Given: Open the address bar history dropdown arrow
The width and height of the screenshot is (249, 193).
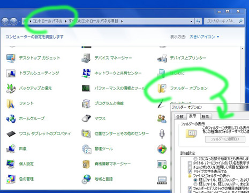Looking at the screenshot, I should (191, 21).
